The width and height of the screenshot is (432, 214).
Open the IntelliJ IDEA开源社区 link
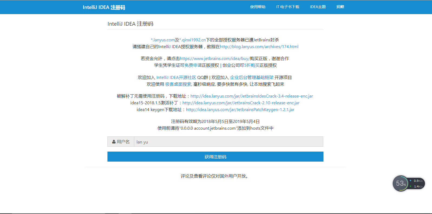[x=176, y=77]
